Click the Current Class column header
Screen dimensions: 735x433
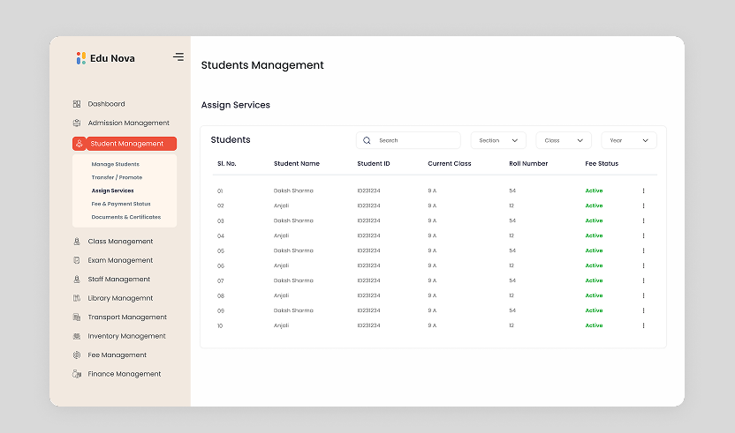click(450, 164)
